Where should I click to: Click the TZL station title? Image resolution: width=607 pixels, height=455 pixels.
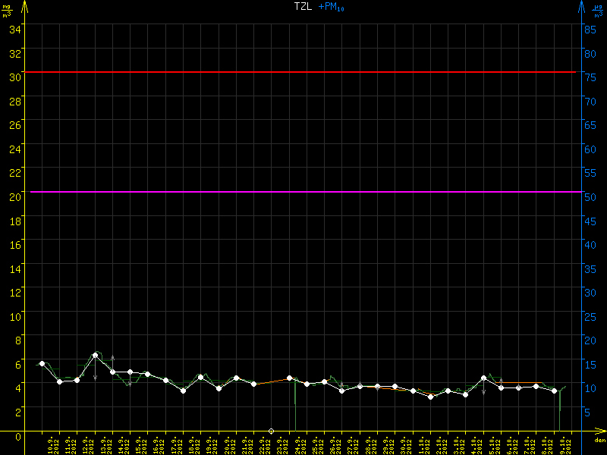[302, 7]
